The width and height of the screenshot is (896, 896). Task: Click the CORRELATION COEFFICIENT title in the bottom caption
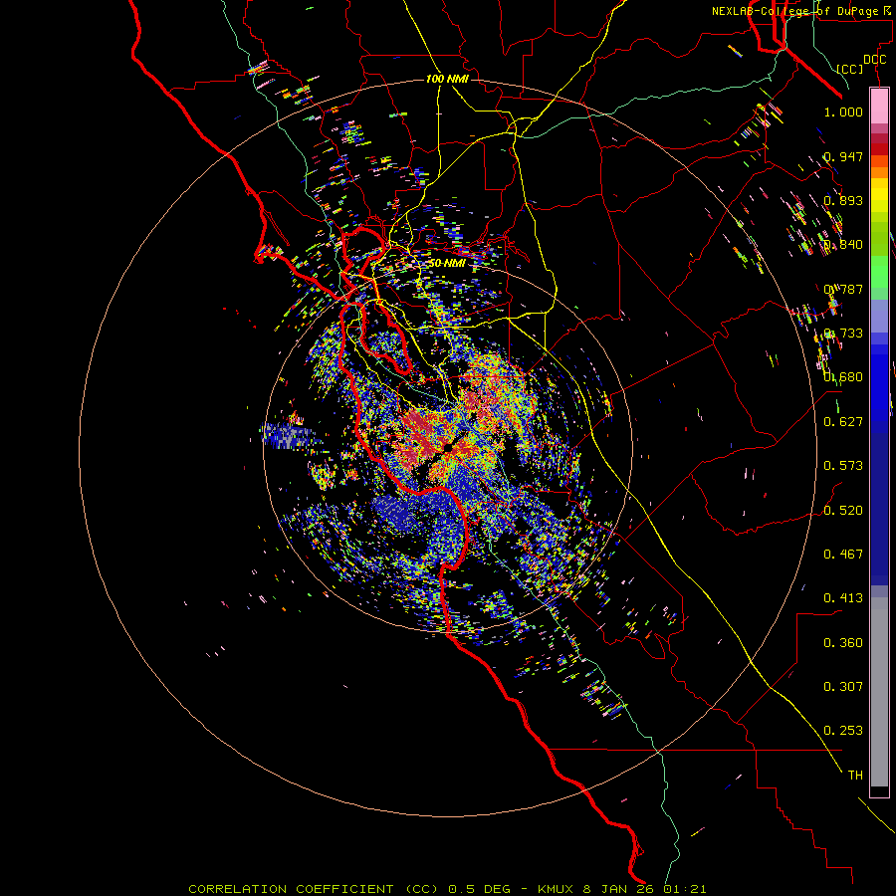[291, 889]
